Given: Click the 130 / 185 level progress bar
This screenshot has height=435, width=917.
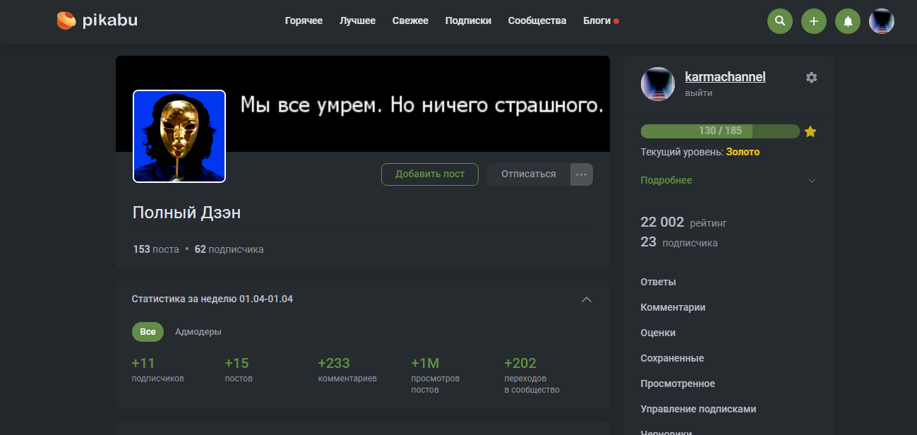Looking at the screenshot, I should click(x=720, y=131).
